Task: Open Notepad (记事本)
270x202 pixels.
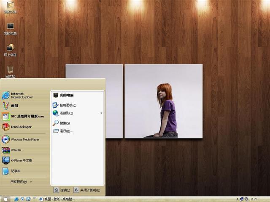Action: coord(11,171)
